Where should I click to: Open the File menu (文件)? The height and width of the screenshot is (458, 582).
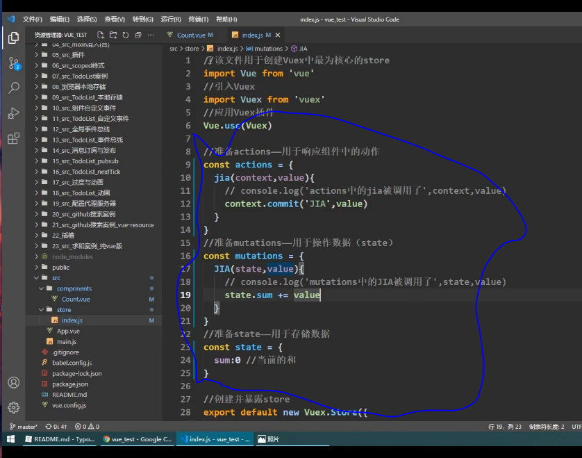(x=32, y=19)
